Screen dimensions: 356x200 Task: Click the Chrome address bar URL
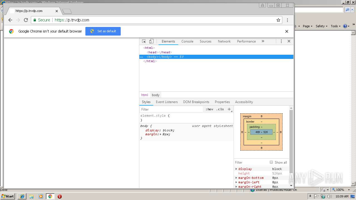(x=72, y=20)
